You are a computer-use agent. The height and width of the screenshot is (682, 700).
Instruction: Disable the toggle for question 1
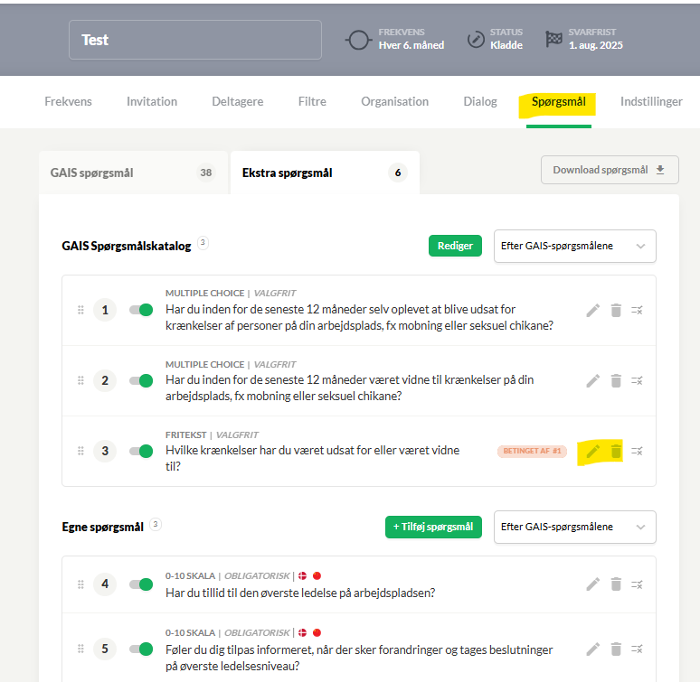click(x=141, y=310)
